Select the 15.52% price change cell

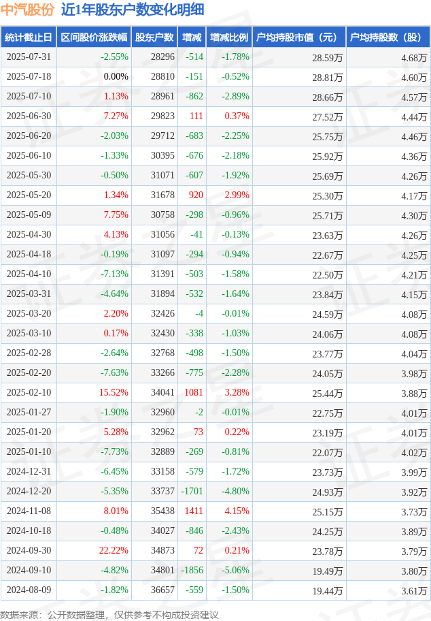click(94, 392)
